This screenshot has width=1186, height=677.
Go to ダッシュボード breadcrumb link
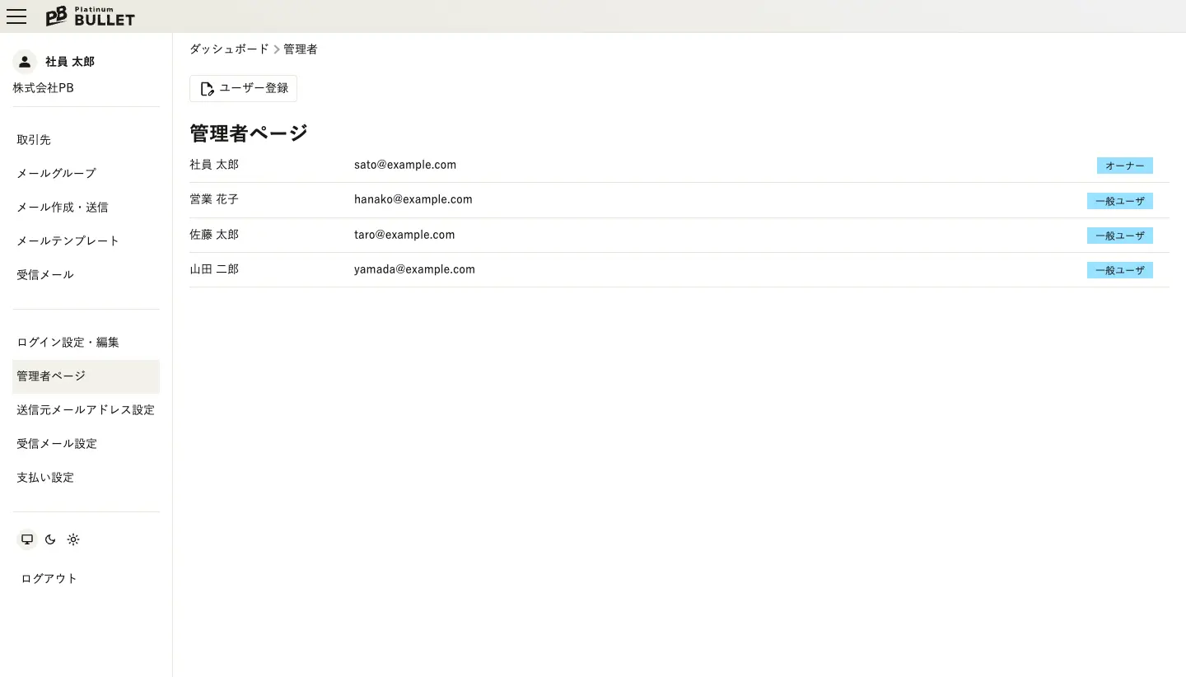coord(229,49)
